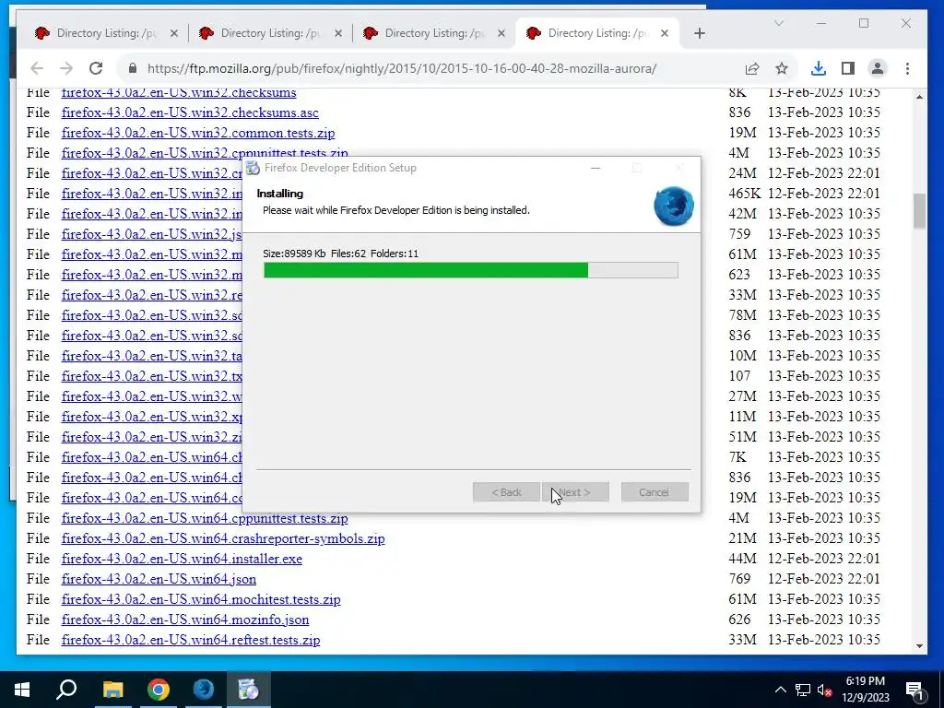The width and height of the screenshot is (944, 708).
Task: Click the Chrome forward arrow
Action: click(66, 68)
